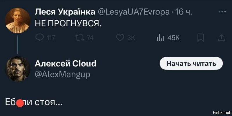
Task: Select the НЕ ПРОГНУВСЯ tweet text
Action: [x=68, y=23]
